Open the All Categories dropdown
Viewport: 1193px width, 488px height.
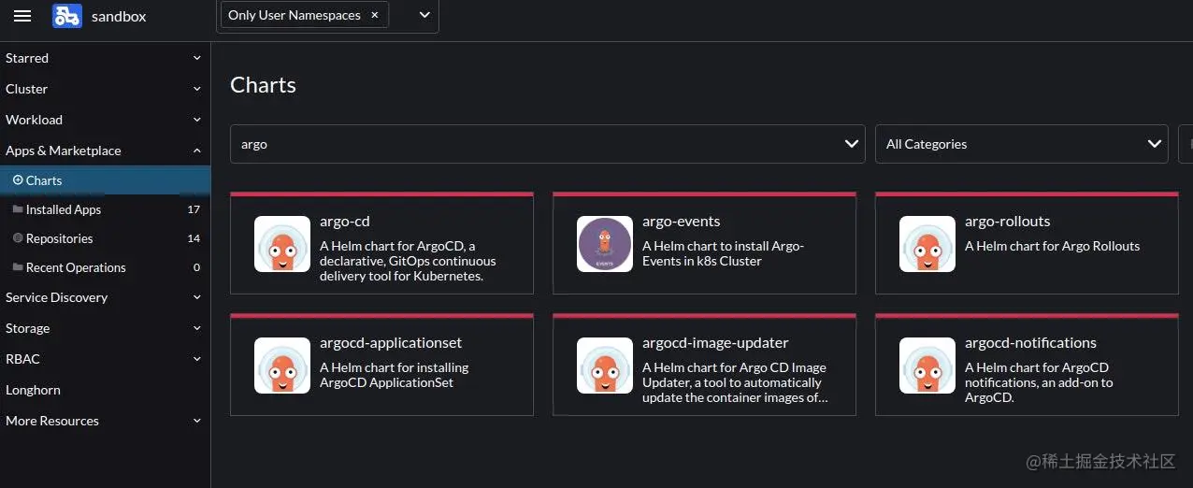[1022, 144]
